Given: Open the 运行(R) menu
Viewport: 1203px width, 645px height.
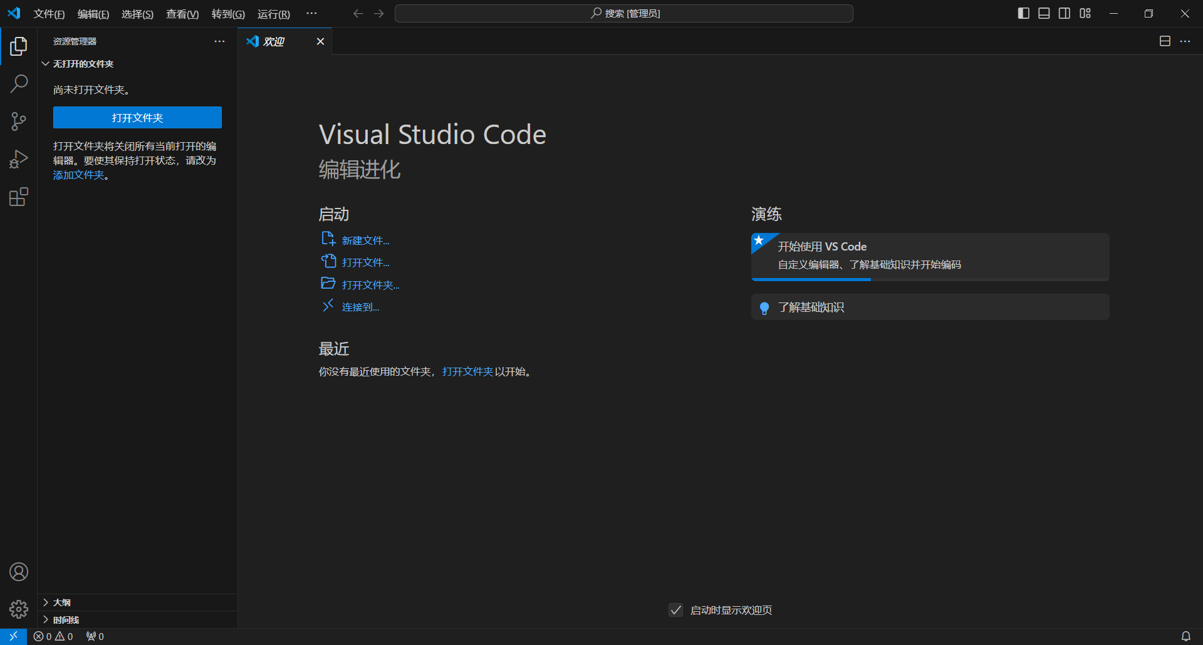Looking at the screenshot, I should [274, 14].
